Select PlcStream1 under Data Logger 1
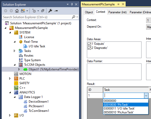 36,106
